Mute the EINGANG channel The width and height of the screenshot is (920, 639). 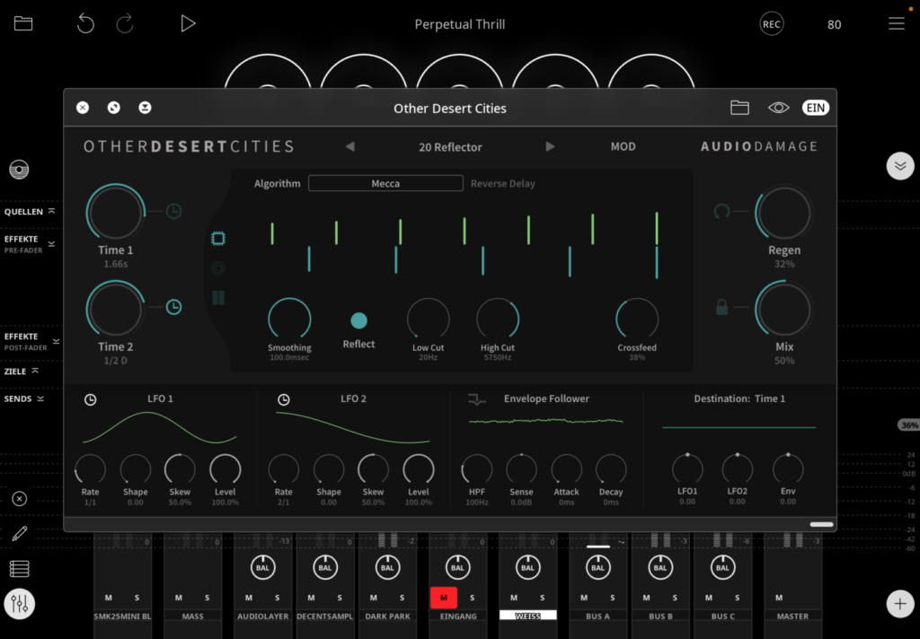(443, 598)
